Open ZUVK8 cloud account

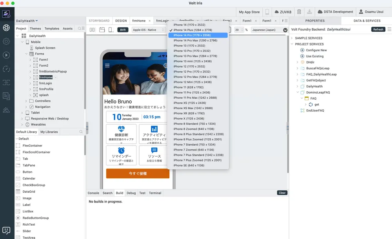pyautogui.click(x=283, y=12)
